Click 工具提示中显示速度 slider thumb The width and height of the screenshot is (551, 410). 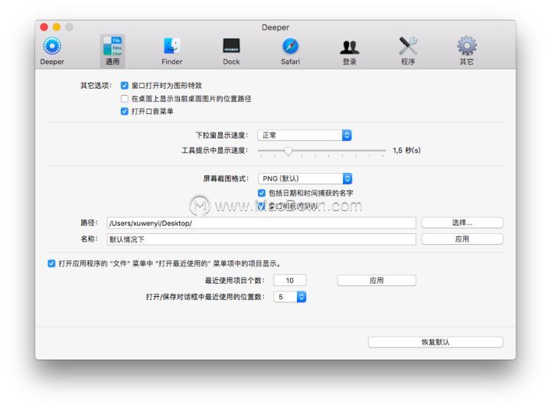(x=289, y=151)
